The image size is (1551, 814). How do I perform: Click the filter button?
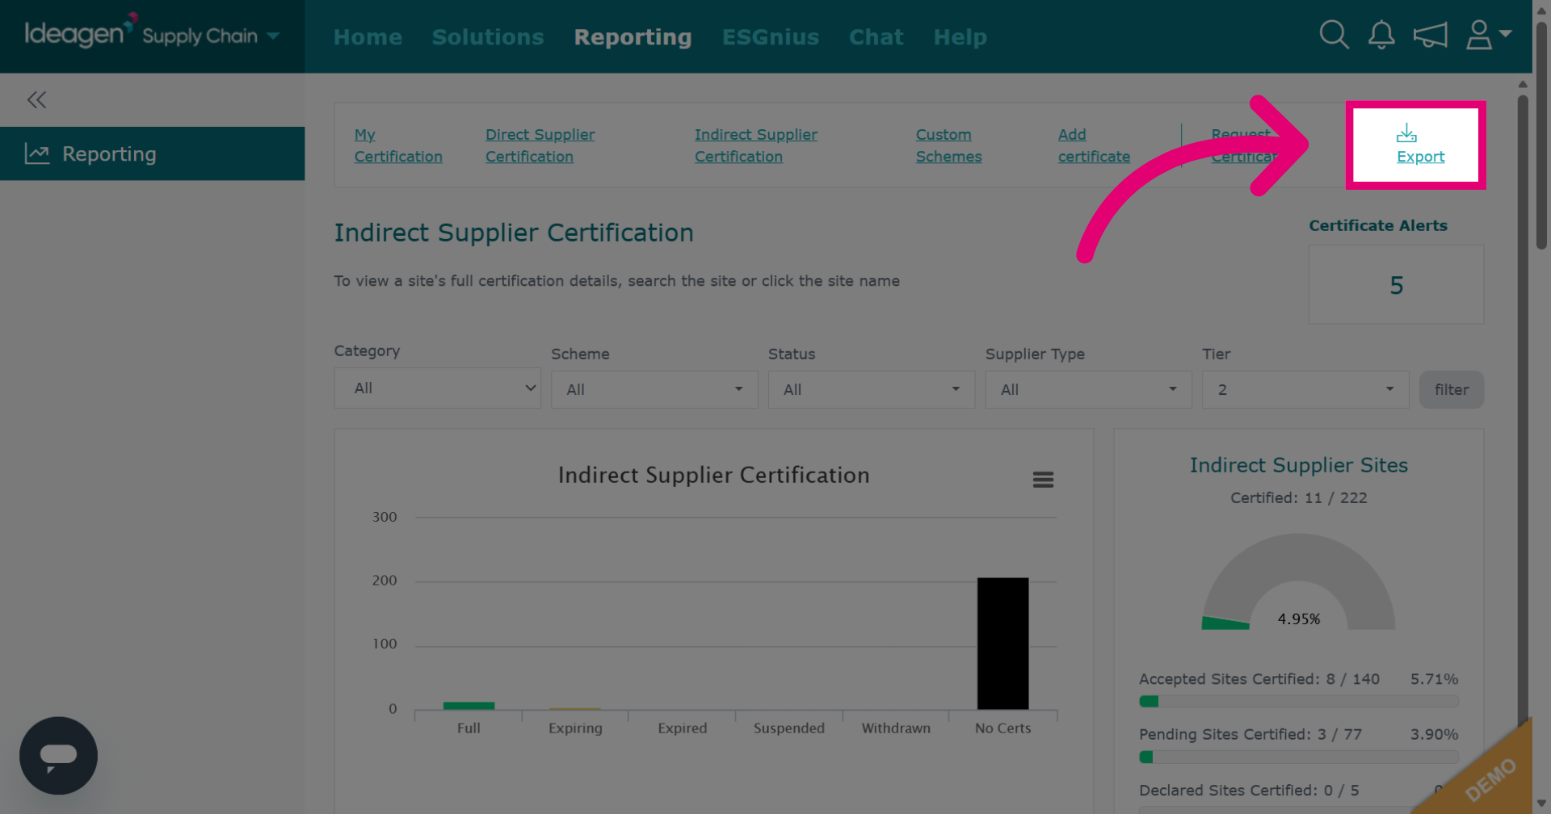click(1451, 389)
